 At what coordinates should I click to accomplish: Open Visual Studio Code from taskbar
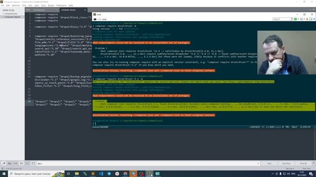tap(101, 174)
